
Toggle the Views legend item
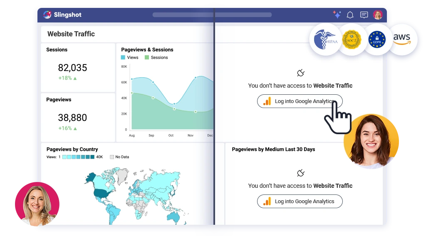click(129, 57)
